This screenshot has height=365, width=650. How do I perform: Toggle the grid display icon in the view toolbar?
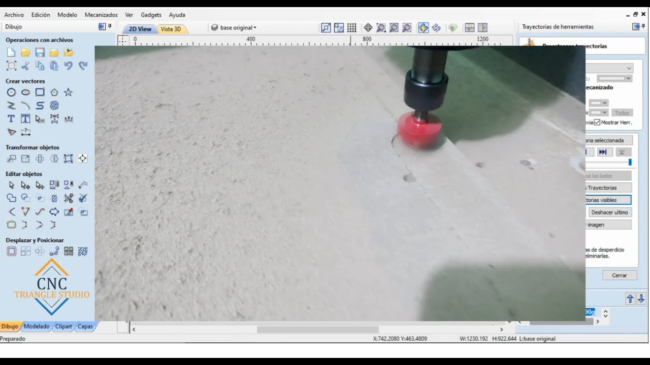coord(351,28)
